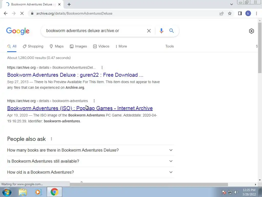Click the Google logo
The image size is (262, 197).
click(18, 31)
